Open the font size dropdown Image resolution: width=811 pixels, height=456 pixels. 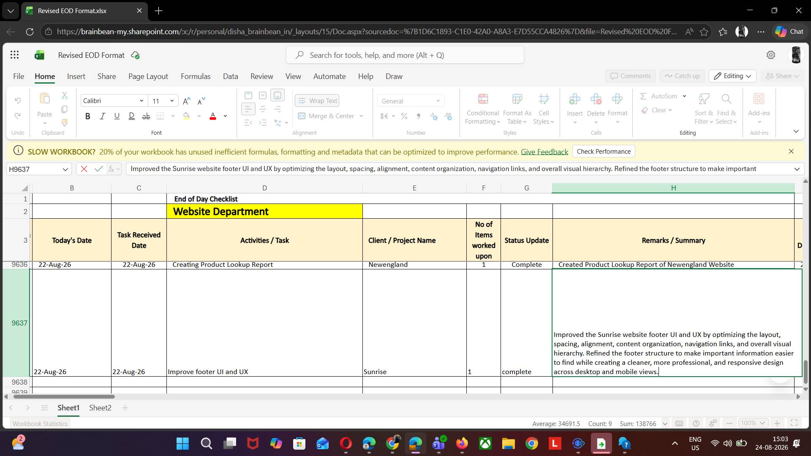[172, 101]
